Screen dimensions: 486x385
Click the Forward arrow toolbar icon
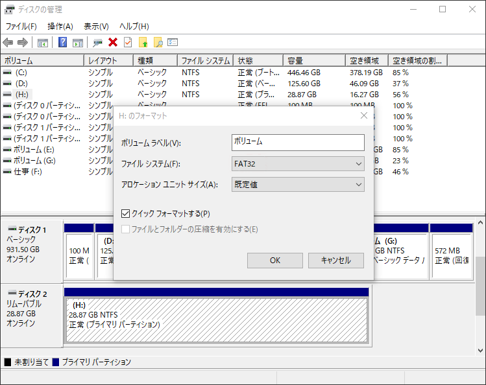pyautogui.click(x=23, y=42)
